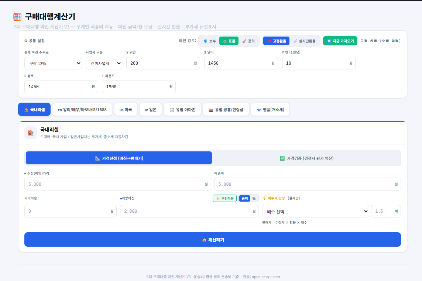Viewport: 422px width, 281px height.
Task: Click the 유로 exchange rate field
Action: [61, 87]
